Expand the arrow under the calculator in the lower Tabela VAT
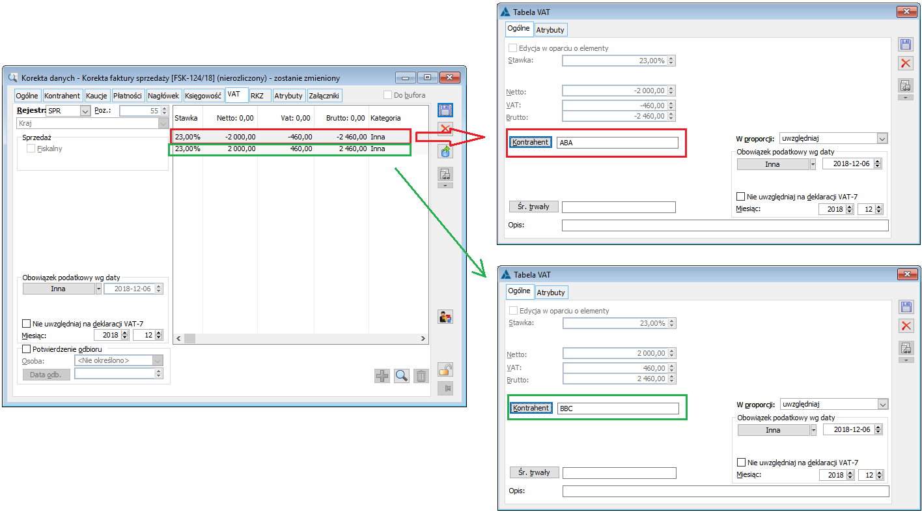The height and width of the screenshot is (518, 922). point(906,360)
